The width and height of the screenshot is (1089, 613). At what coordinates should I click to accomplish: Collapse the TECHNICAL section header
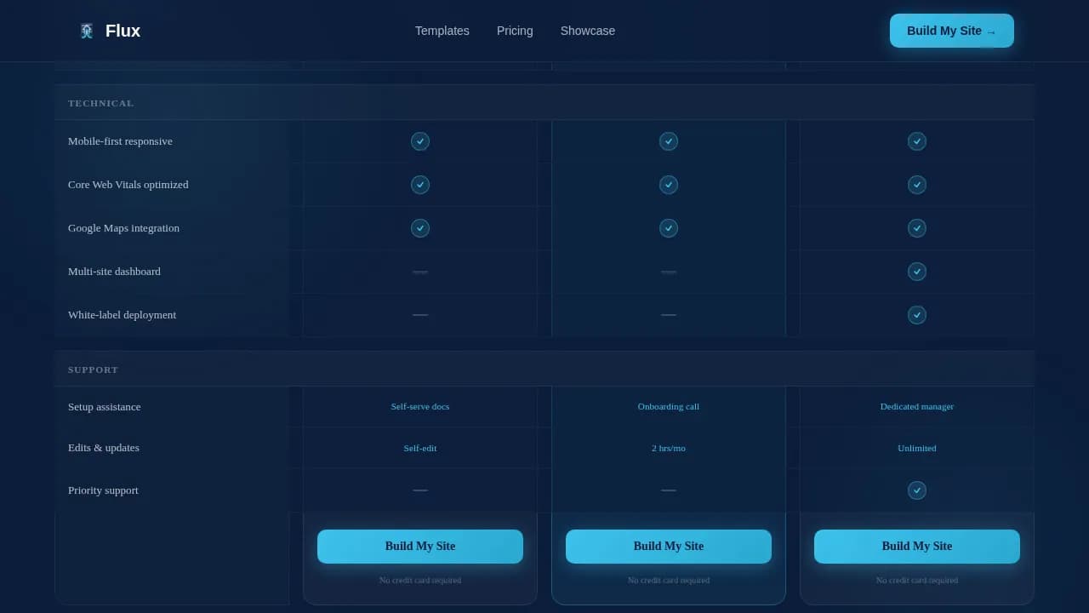[100, 103]
